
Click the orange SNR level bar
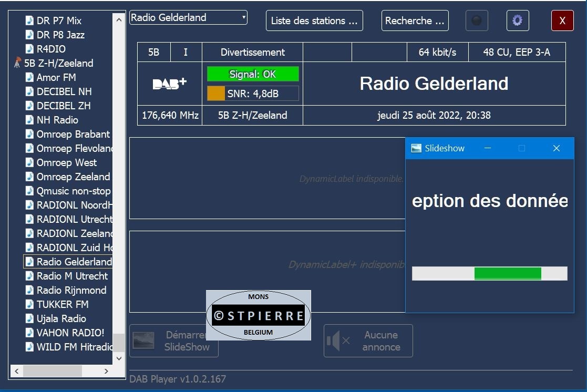[216, 94]
